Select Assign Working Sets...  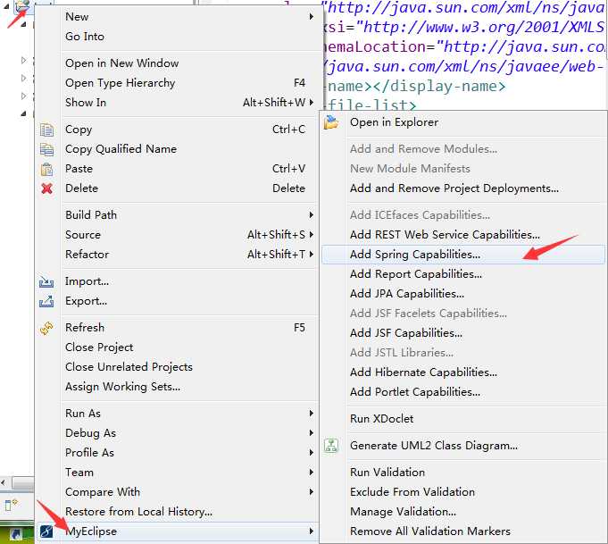pos(177,387)
